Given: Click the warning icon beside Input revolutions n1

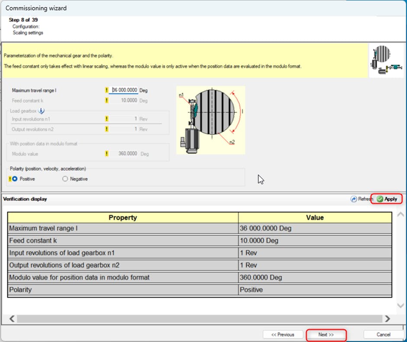Looking at the screenshot, I should coord(107,119).
